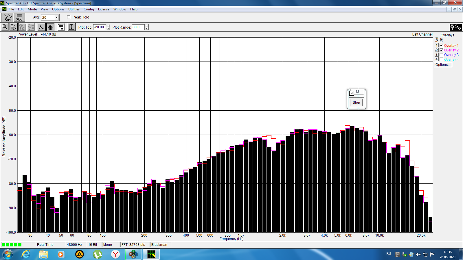This screenshot has height=260, width=463.
Task: Click the signal generator sine icon at top right
Action: coord(456,27)
